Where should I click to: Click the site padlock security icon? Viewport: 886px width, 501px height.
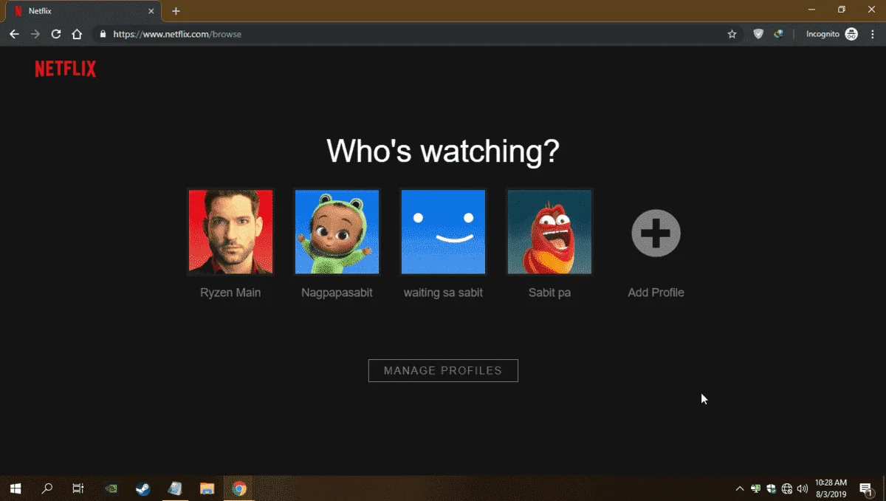point(103,34)
